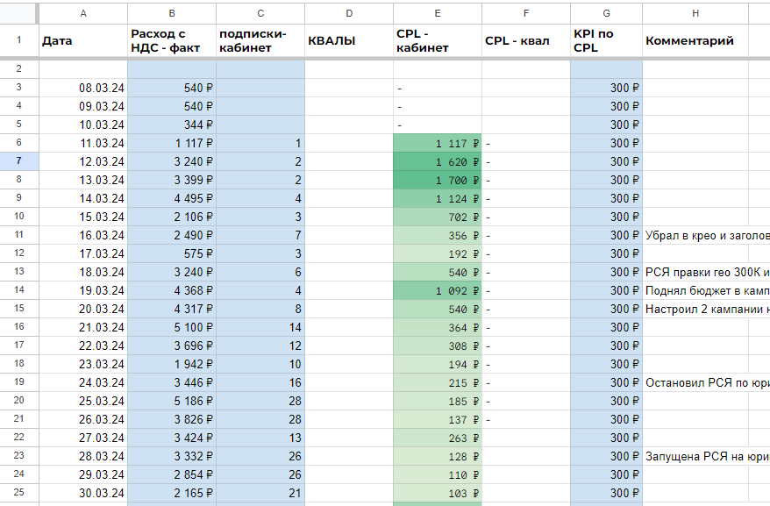
Task: Click CPL cell 263 ₽
Action: (438, 438)
